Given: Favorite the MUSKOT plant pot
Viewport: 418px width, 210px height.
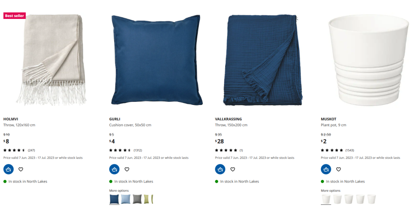Looking at the screenshot, I should [339, 169].
